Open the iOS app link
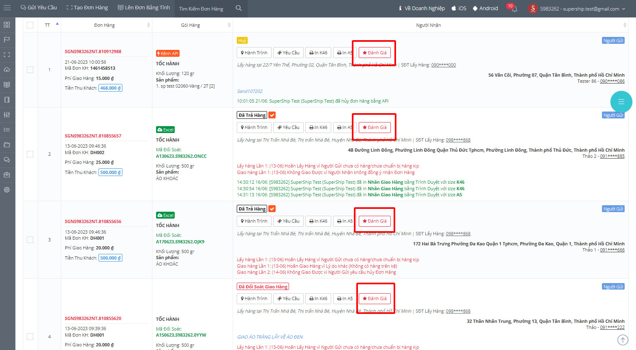 [x=459, y=8]
